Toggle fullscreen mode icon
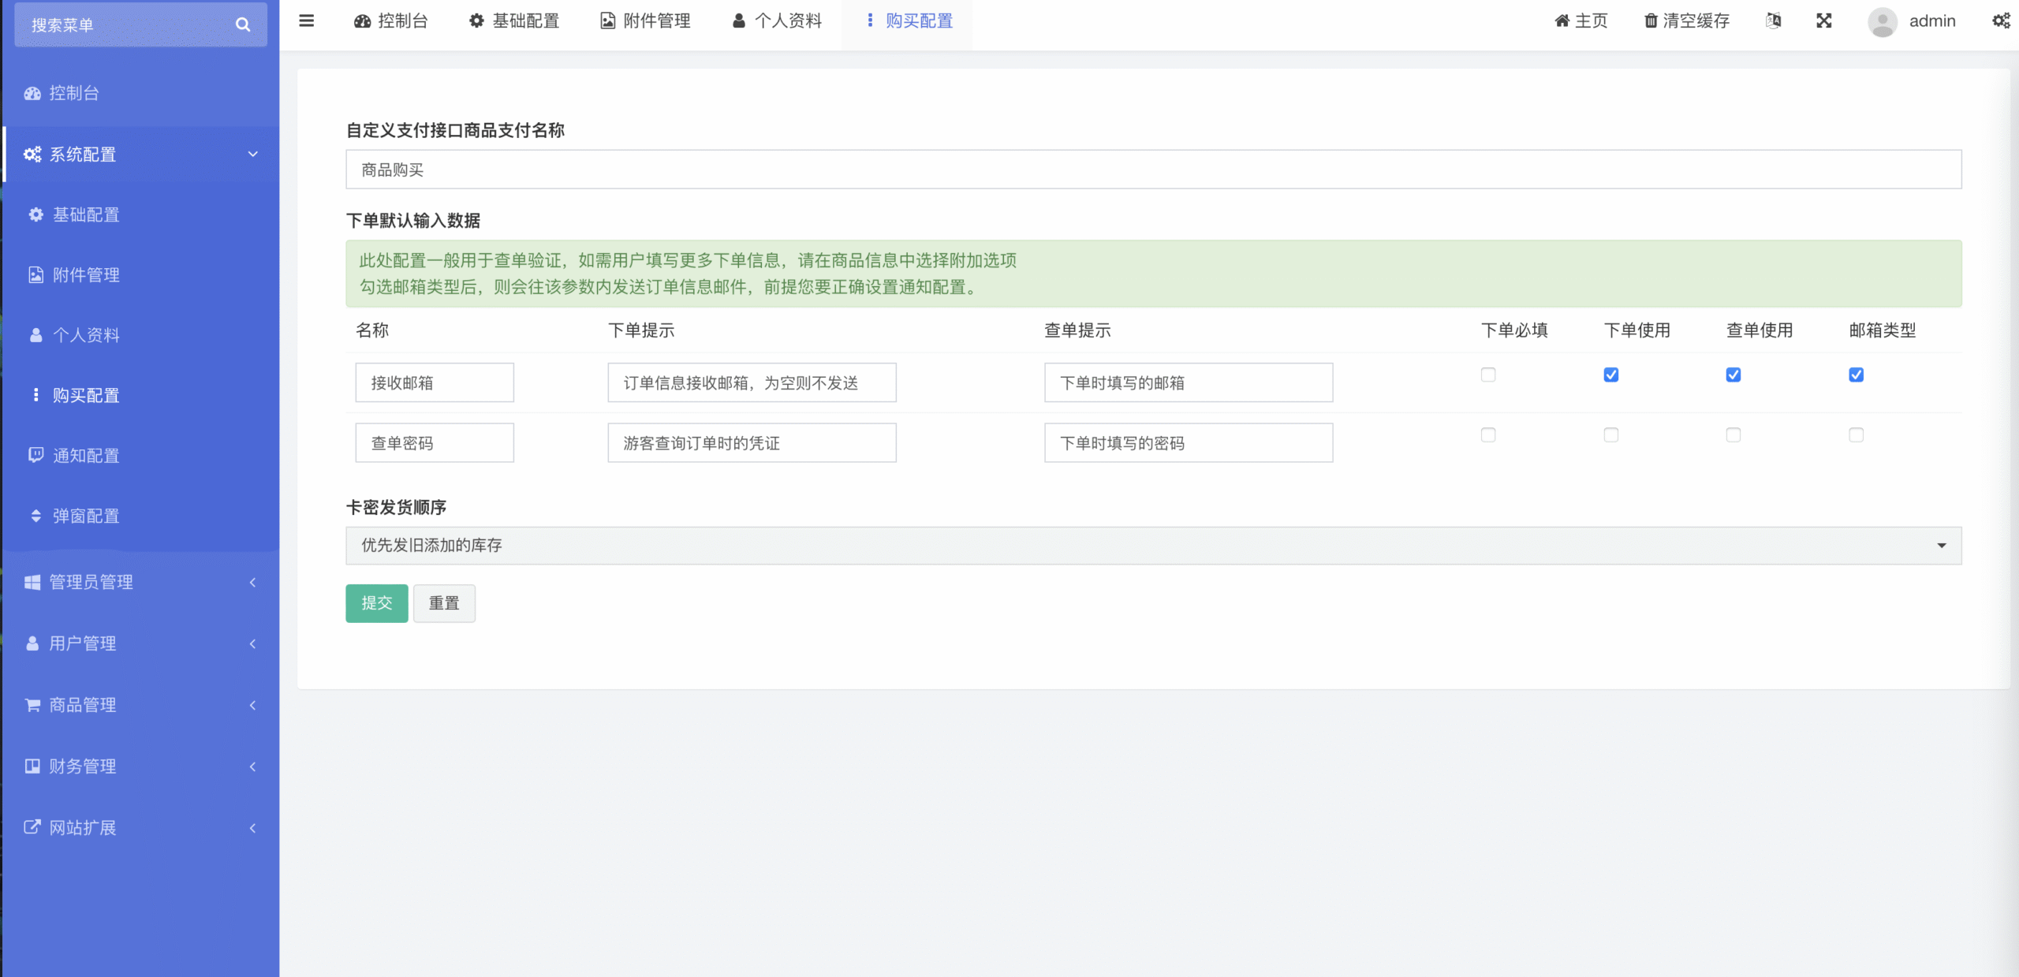The width and height of the screenshot is (2019, 977). (x=1824, y=21)
